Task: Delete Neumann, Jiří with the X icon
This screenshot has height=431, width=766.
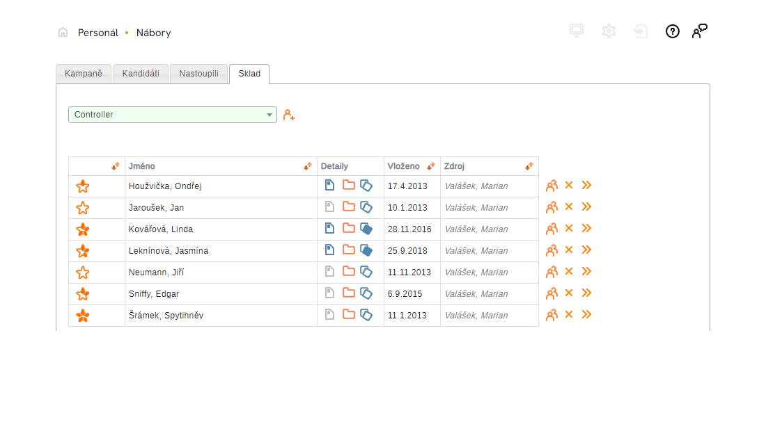Action: coord(569,272)
